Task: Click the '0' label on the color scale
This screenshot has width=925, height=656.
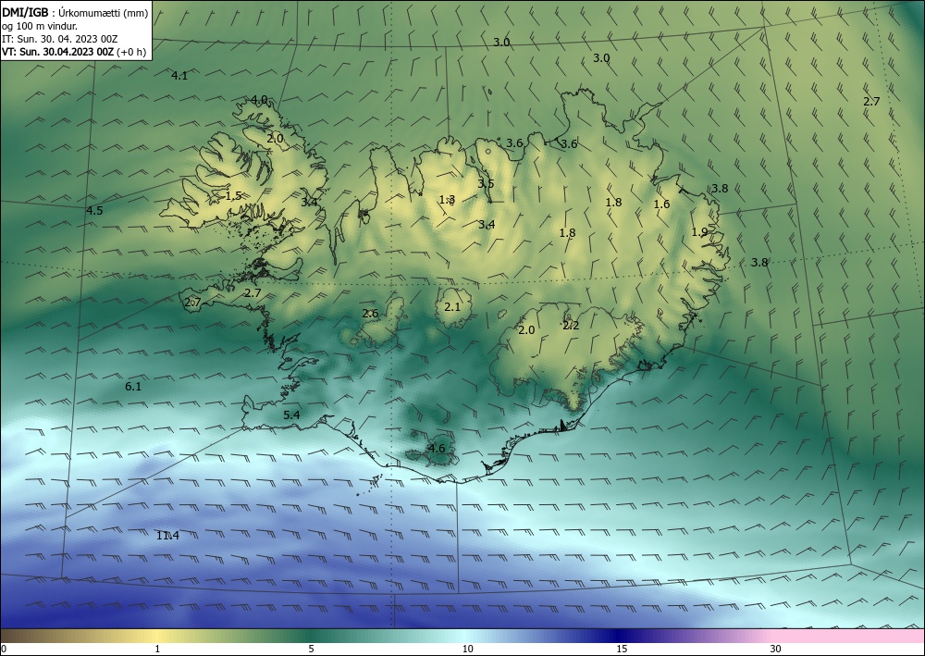Action: pos(4,649)
